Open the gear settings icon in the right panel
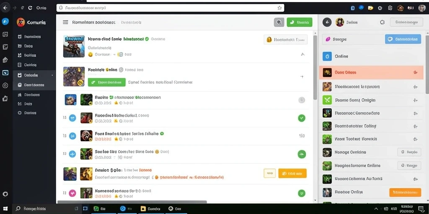 [382, 23]
